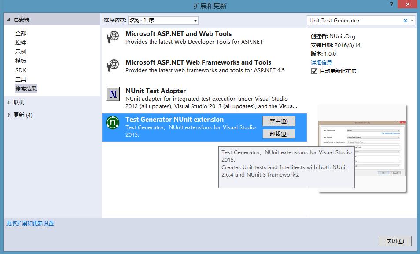
Task: Select the 工具 category
Action: coord(21,80)
